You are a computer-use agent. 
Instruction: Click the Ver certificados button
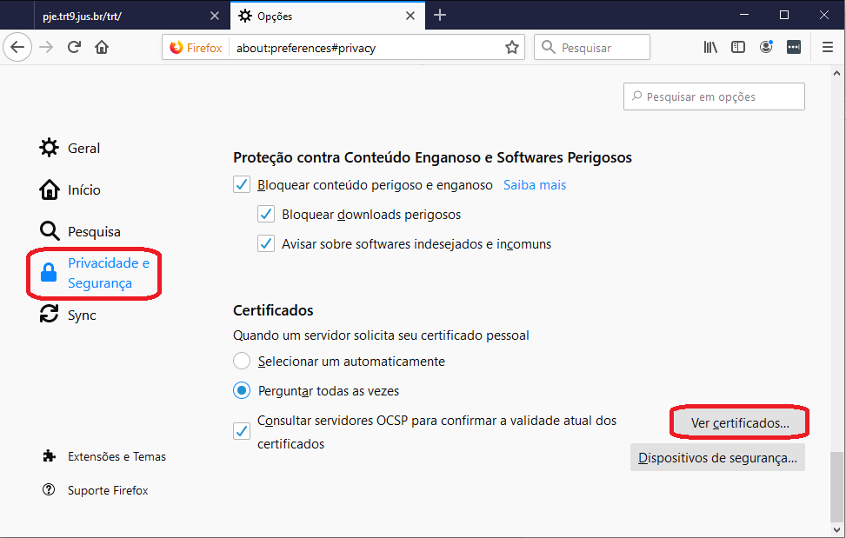click(x=740, y=423)
